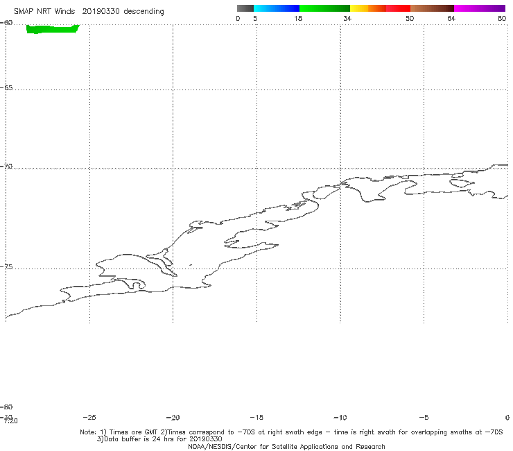Click the longitude label "-15"
Viewport: 513px width, 451px height.
click(256, 418)
